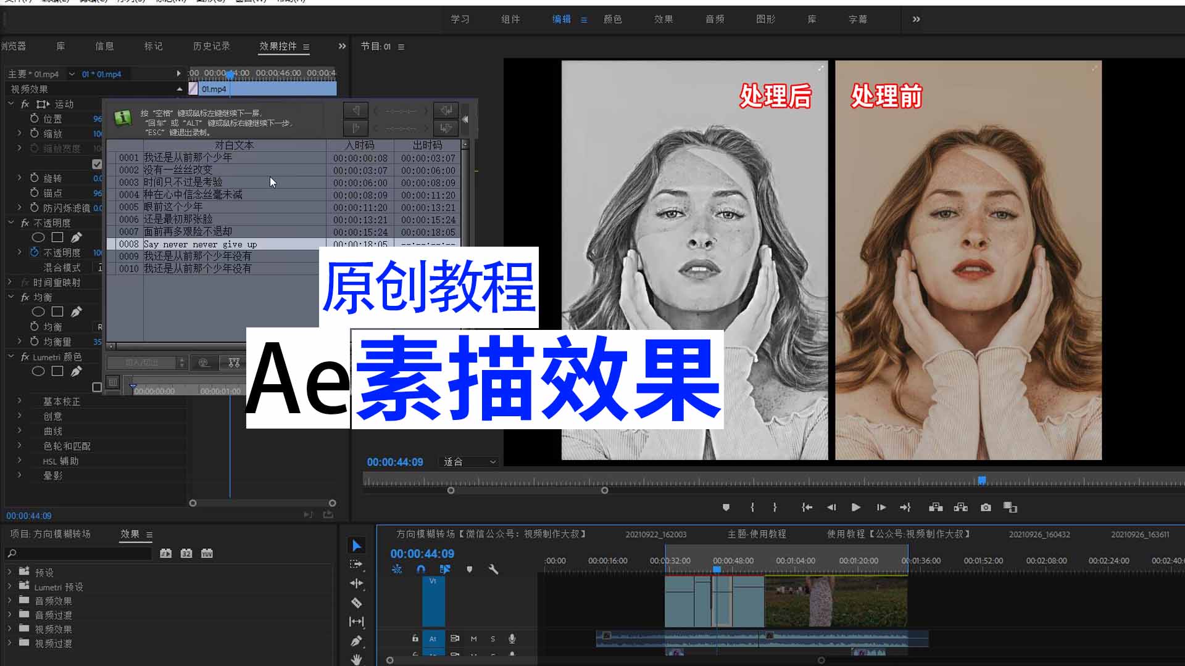Go to In point in program monitor
Screen dimensions: 1185x666
(x=807, y=508)
